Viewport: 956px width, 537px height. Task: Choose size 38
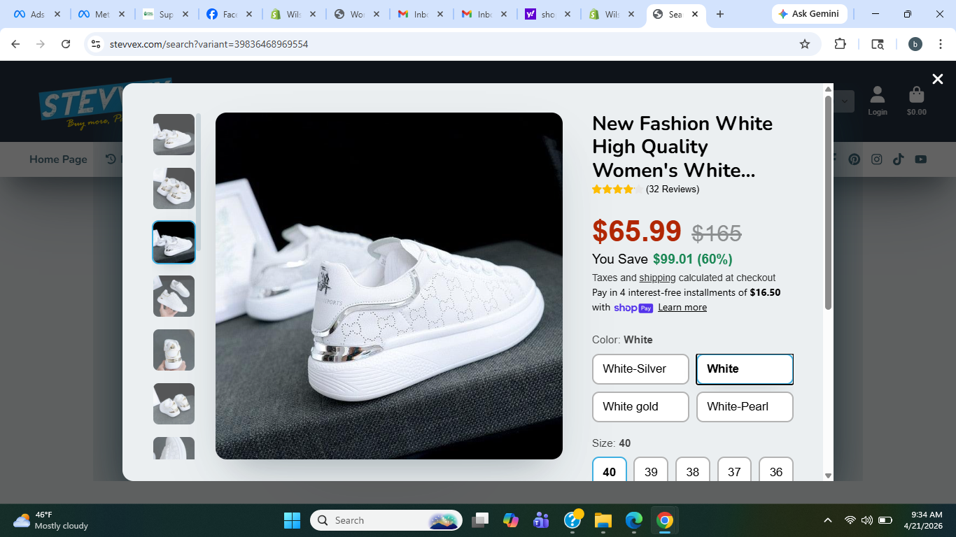point(693,470)
